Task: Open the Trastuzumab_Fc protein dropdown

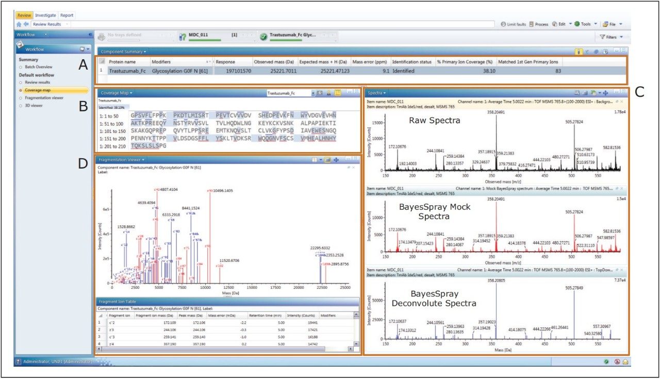Action: tap(312, 93)
